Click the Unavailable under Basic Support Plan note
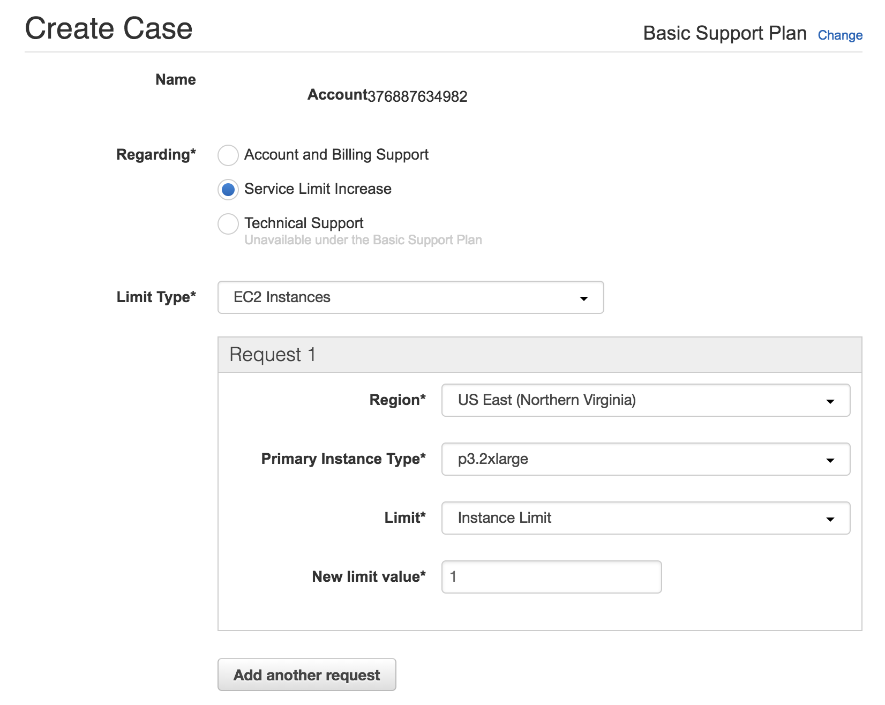Viewport: 885px width, 705px height. tap(363, 240)
